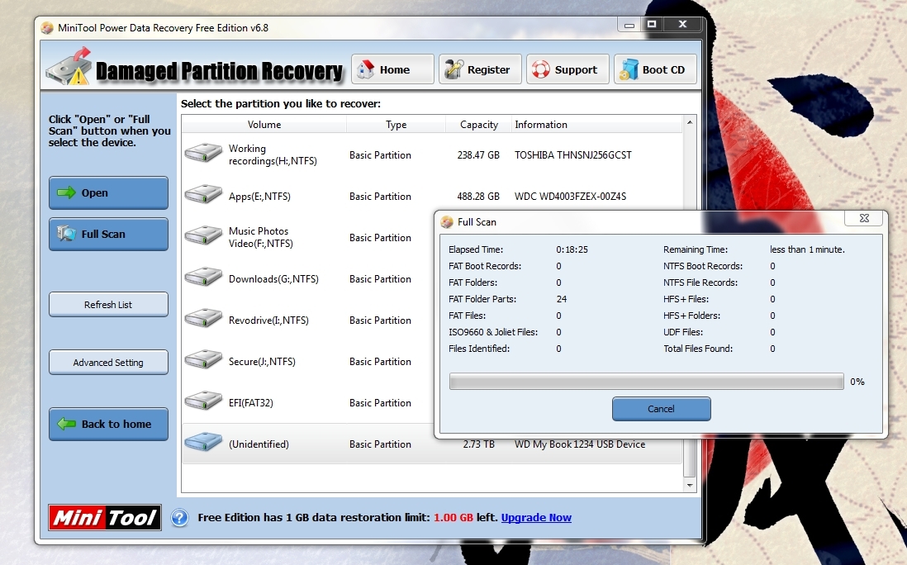Select the Revodrive(I:,NTFS) volume name
The height and width of the screenshot is (565, 907).
tap(268, 320)
